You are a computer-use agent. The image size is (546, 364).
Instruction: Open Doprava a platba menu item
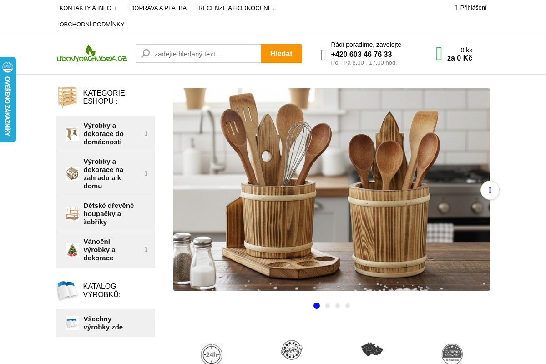[x=158, y=8]
